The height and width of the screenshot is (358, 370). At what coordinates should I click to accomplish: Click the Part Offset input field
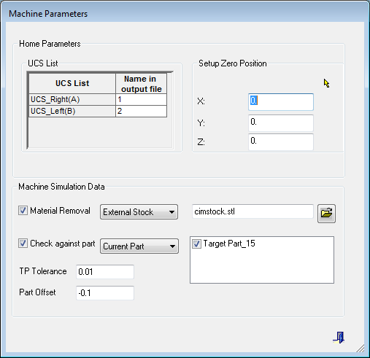coord(105,293)
